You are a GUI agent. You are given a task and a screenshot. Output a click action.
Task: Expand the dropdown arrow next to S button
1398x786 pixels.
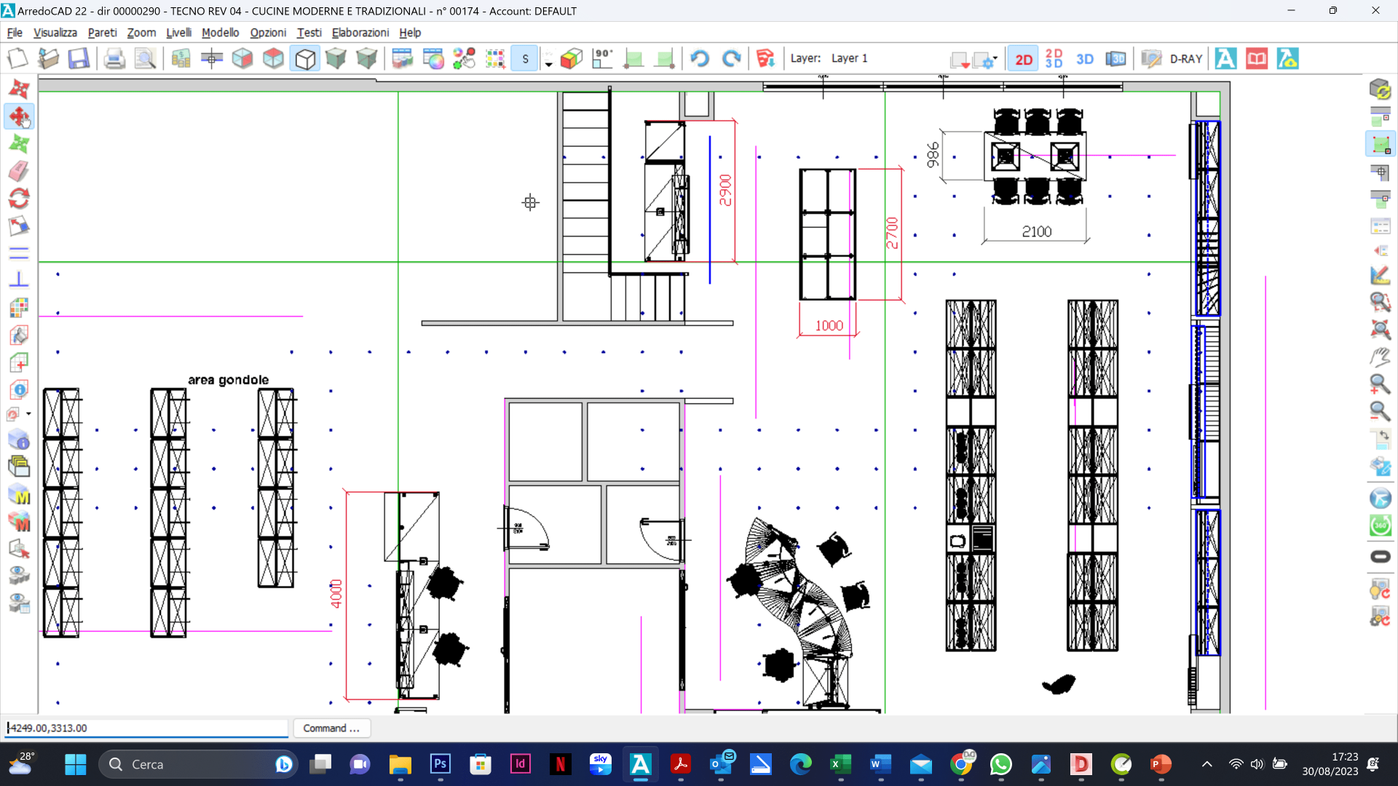[x=548, y=63]
